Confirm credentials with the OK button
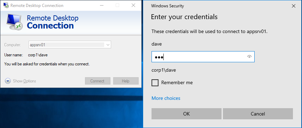 pos(186,114)
